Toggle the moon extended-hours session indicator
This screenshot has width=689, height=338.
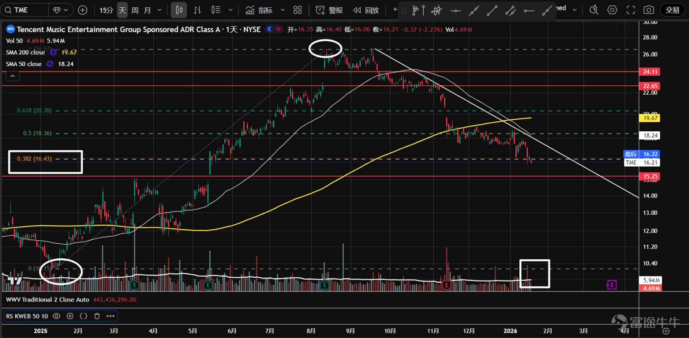(270, 29)
